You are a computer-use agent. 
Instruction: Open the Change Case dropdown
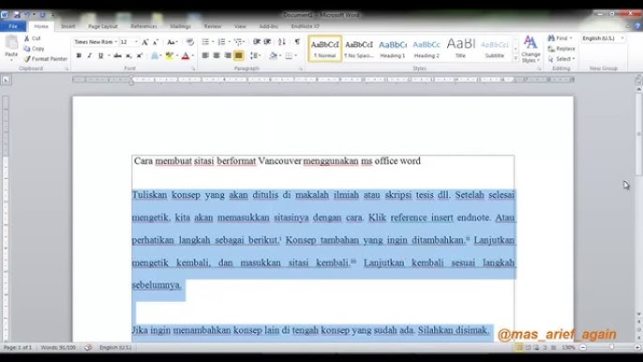[x=172, y=42]
